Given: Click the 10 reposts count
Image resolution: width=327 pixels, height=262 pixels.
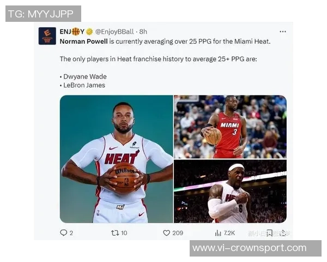Looking at the screenshot, I should pyautogui.click(x=124, y=233).
